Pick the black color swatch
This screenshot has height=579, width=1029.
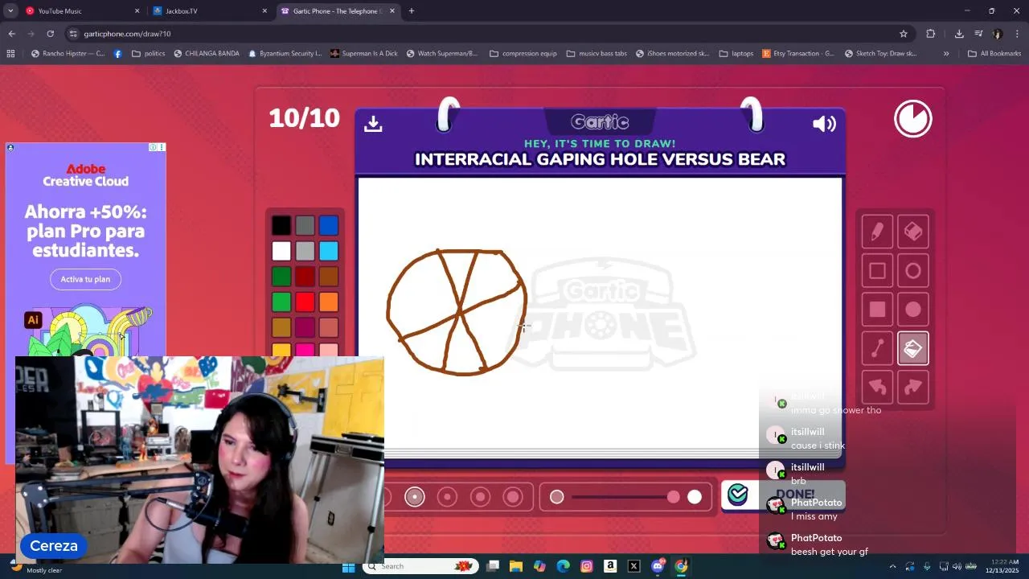pos(281,226)
